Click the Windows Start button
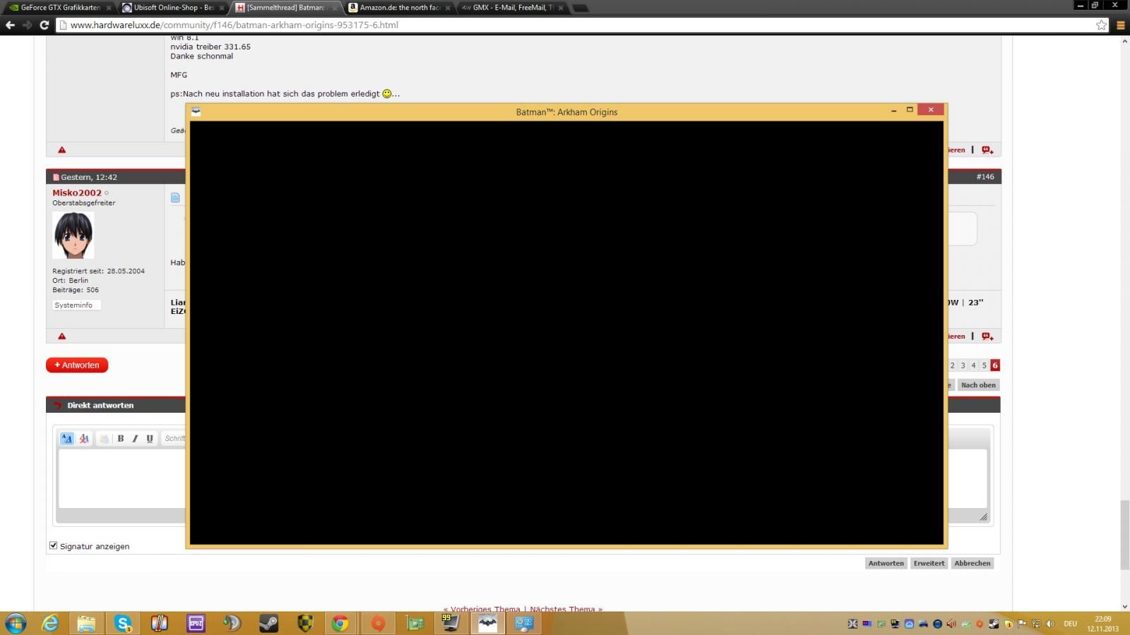 [x=15, y=623]
